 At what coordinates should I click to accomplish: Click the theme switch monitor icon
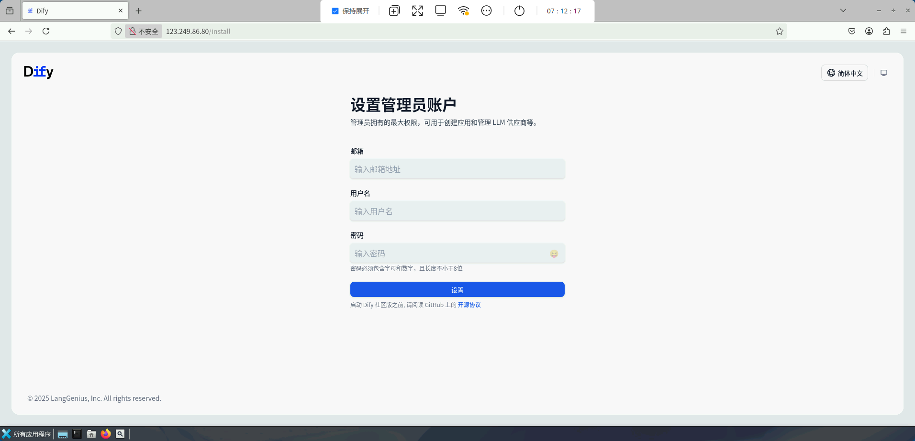coord(884,73)
